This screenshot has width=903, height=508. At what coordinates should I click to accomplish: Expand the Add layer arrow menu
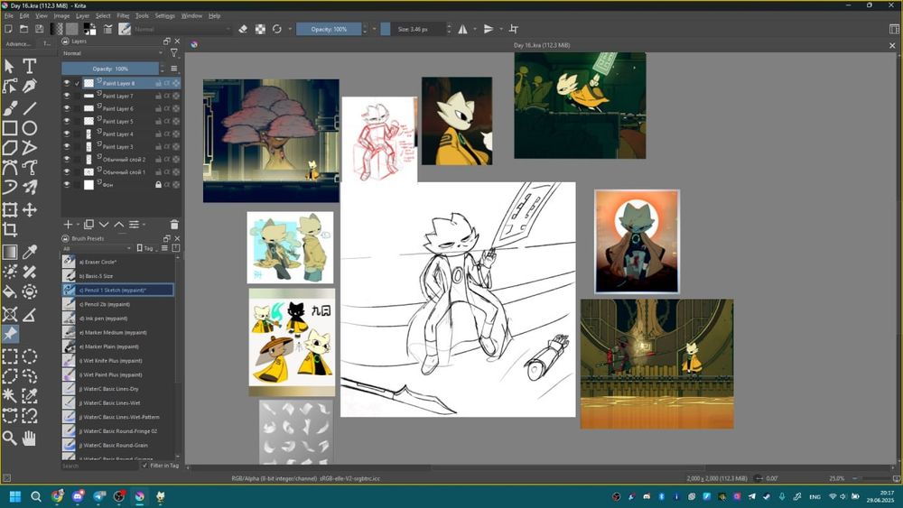tap(77, 225)
